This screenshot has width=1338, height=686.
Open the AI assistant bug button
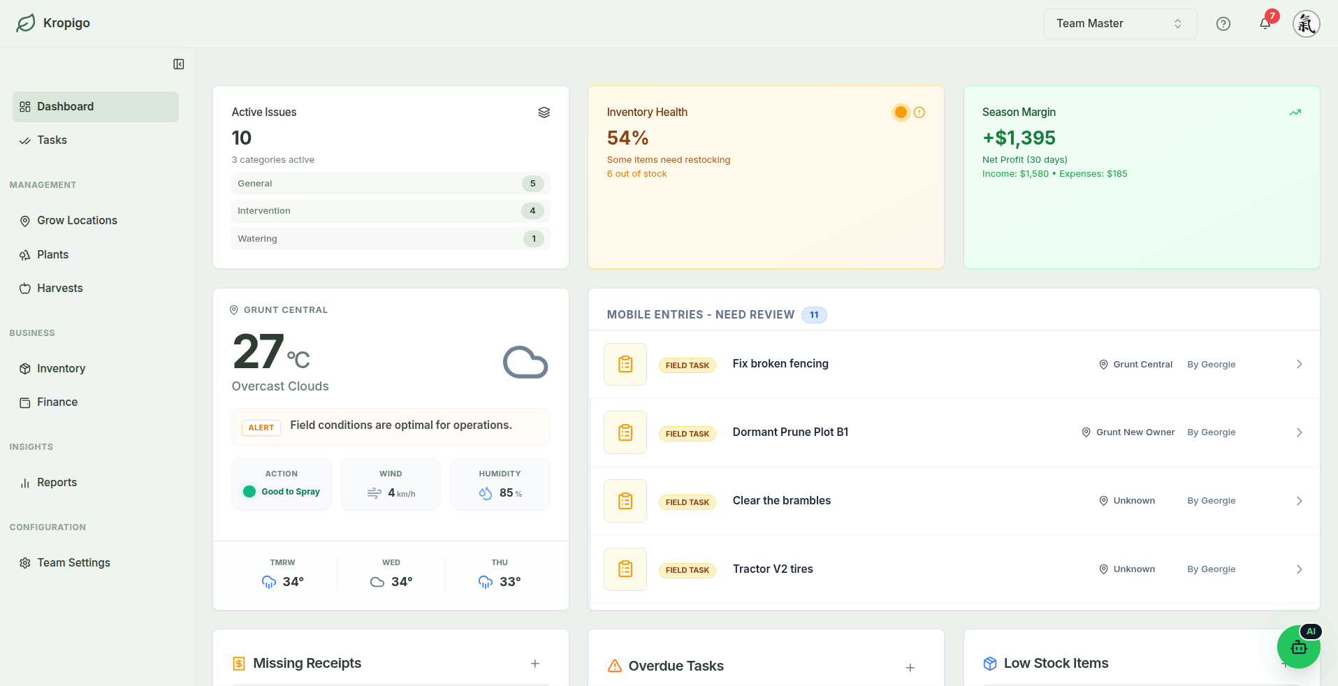tap(1298, 647)
